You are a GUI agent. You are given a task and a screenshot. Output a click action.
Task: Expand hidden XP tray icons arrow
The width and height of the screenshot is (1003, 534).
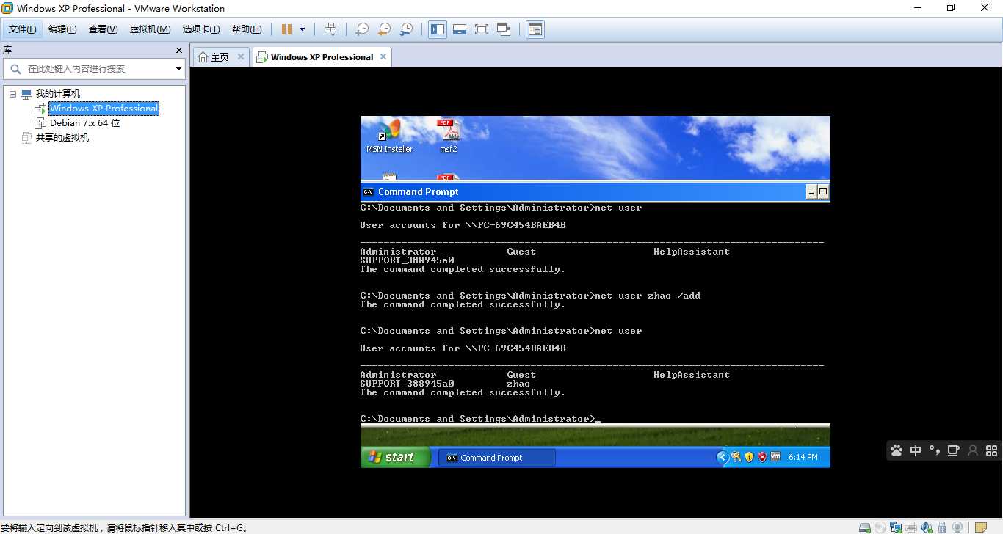(722, 457)
